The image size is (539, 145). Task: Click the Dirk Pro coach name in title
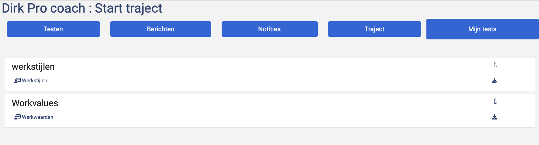44,8
